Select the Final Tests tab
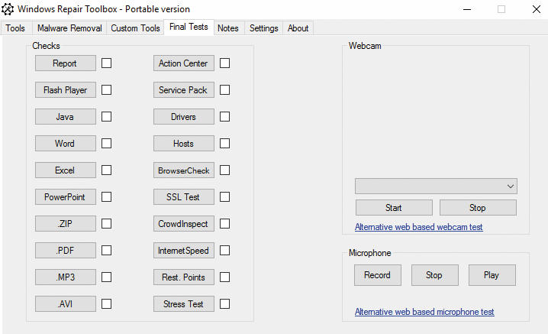 coord(189,27)
